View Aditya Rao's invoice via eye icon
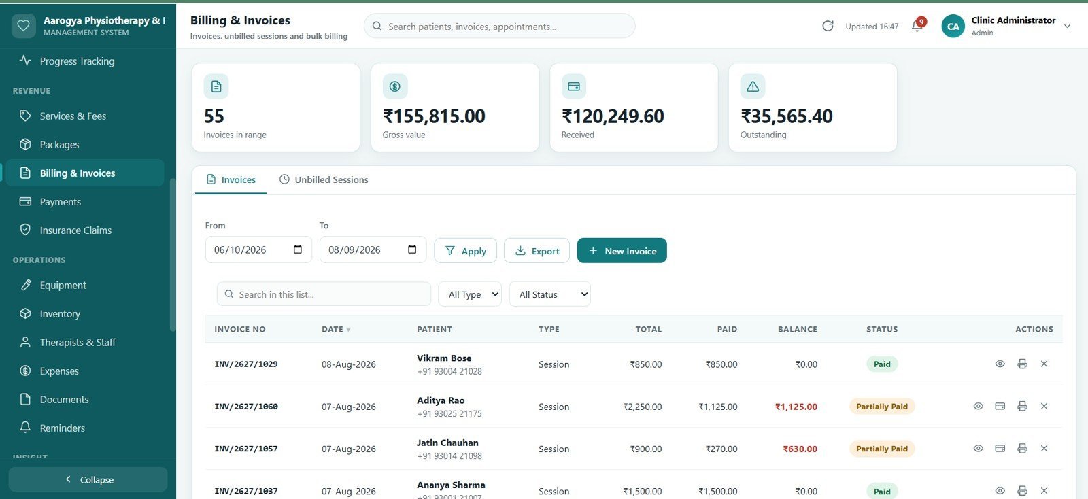The image size is (1088, 499). (x=978, y=407)
